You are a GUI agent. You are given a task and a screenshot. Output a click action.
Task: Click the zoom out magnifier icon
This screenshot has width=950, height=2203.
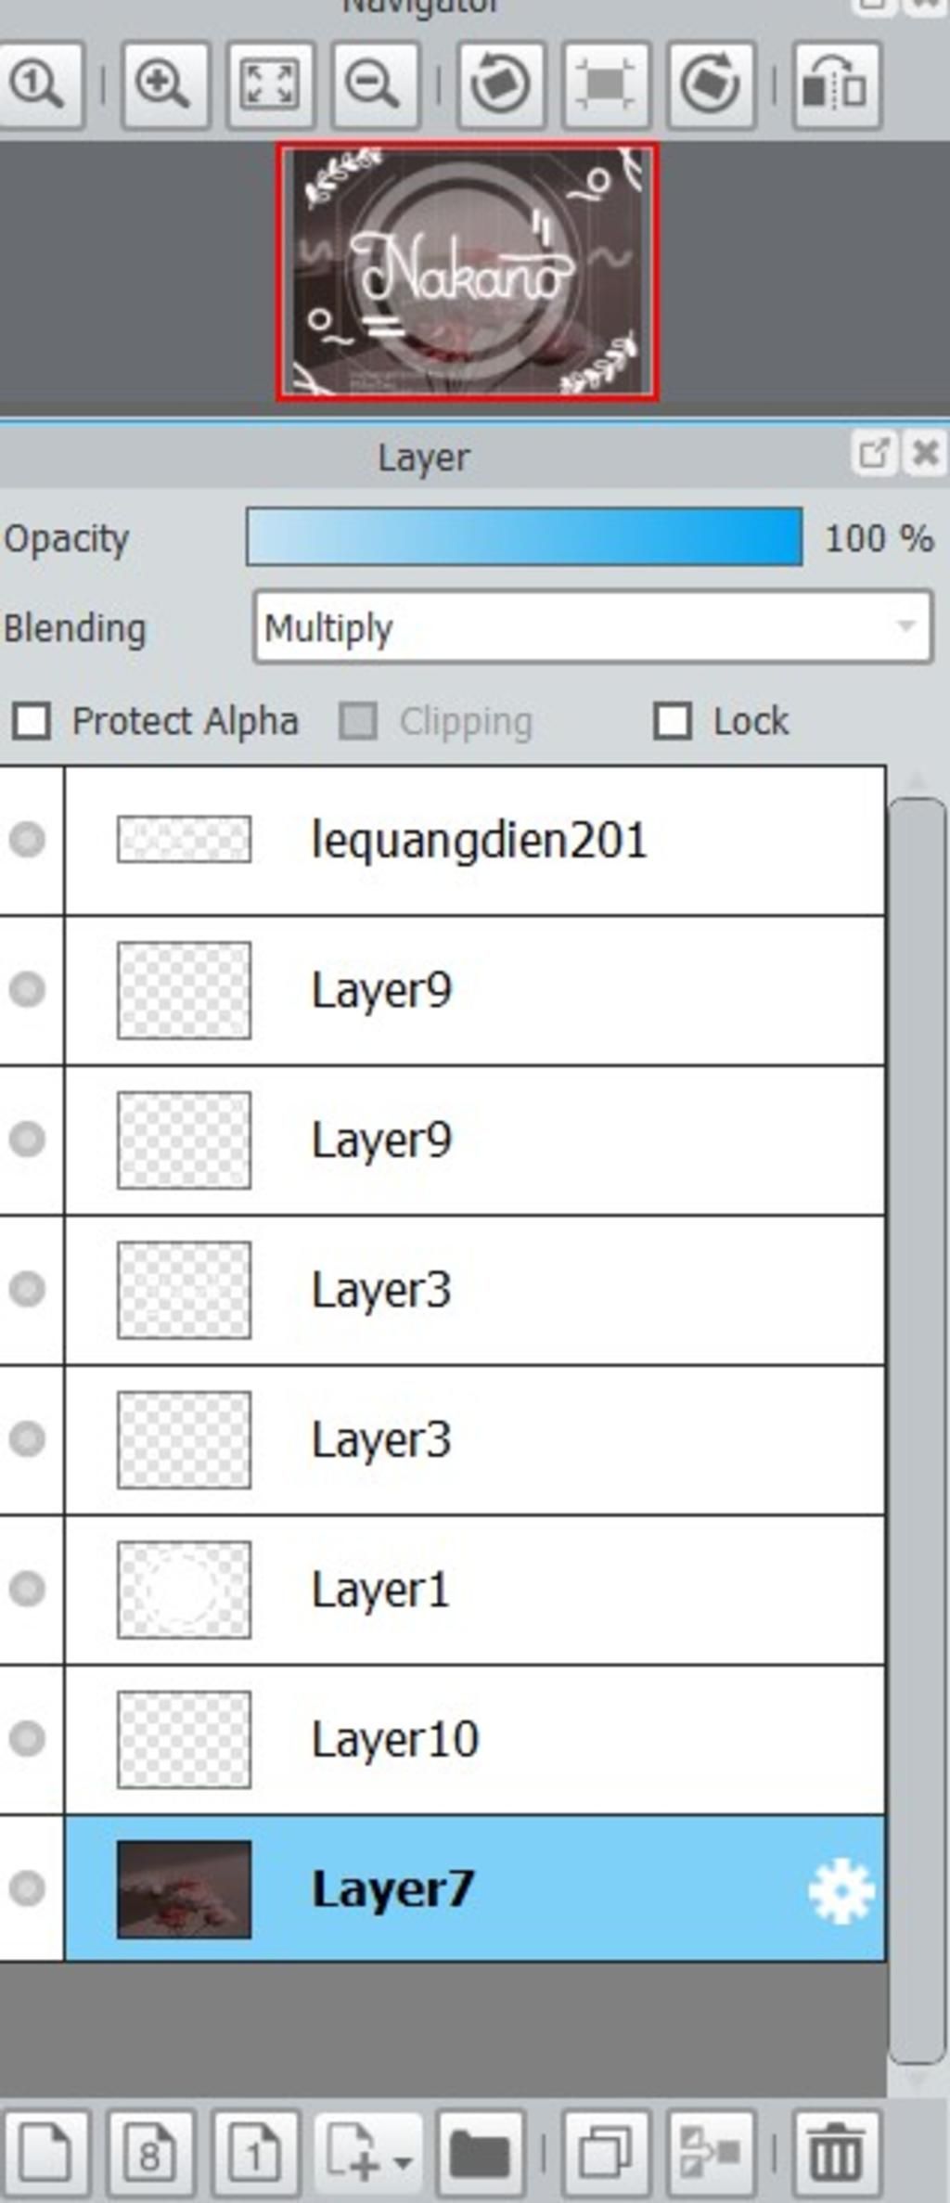pyautogui.click(x=373, y=84)
